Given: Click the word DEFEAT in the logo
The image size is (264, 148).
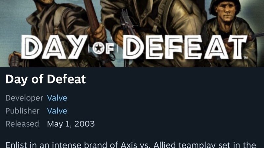Looking at the screenshot, I should click(185, 47).
